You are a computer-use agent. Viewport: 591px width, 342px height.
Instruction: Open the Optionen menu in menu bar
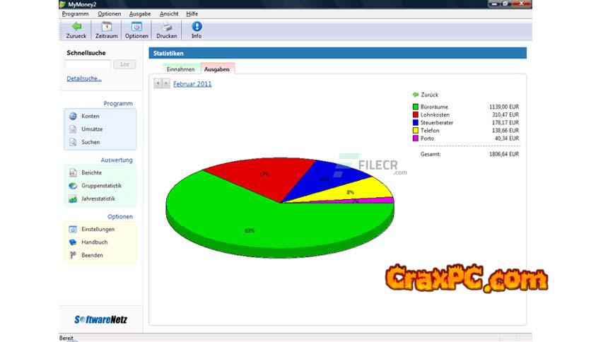(x=110, y=14)
